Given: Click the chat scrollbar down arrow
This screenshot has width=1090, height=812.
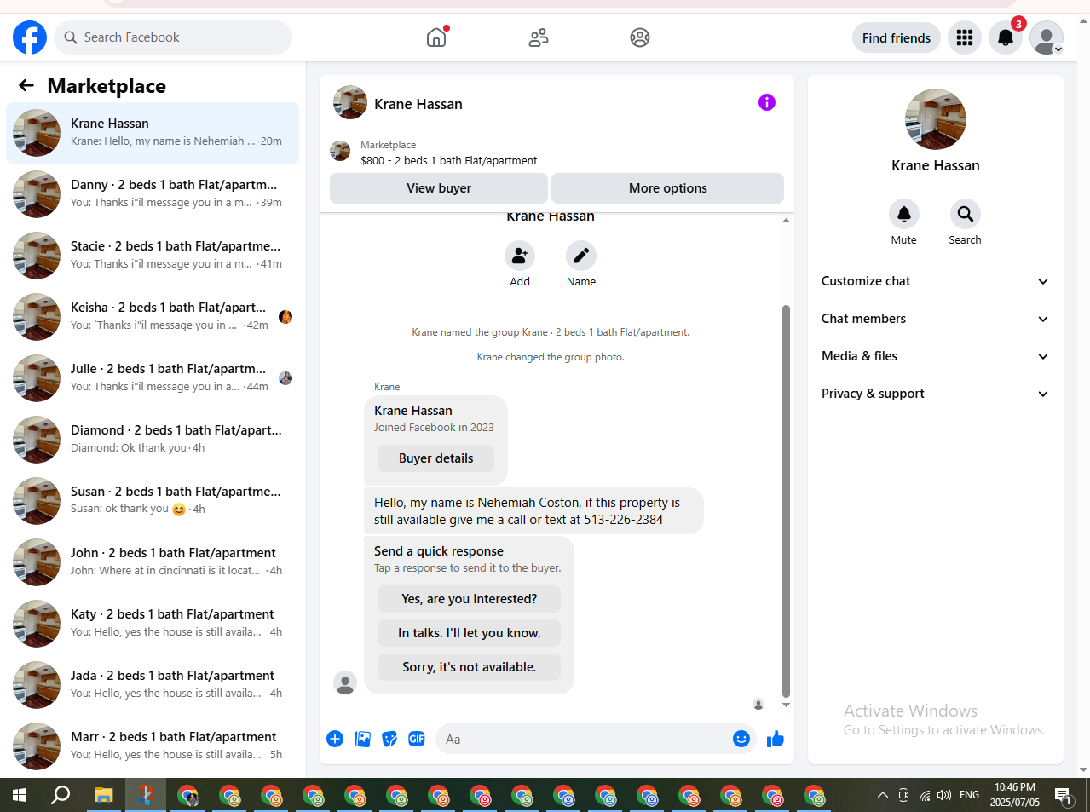Looking at the screenshot, I should 786,705.
